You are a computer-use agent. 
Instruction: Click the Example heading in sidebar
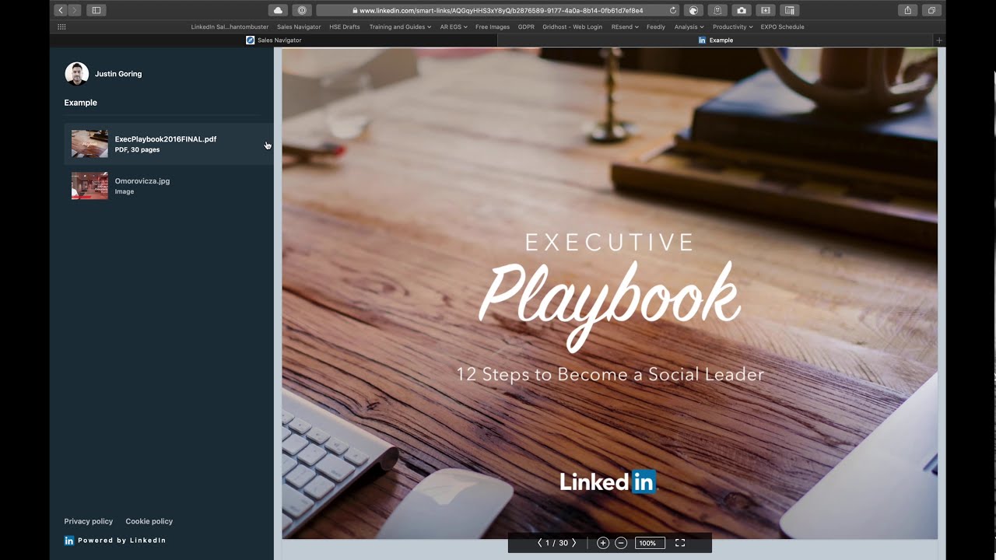click(81, 103)
